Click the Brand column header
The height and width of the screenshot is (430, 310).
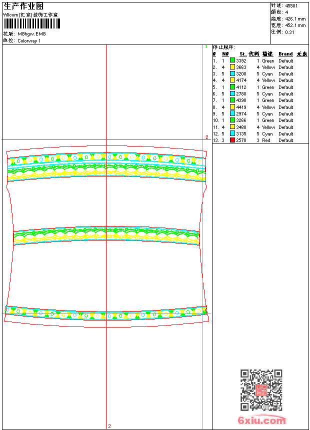(285, 54)
